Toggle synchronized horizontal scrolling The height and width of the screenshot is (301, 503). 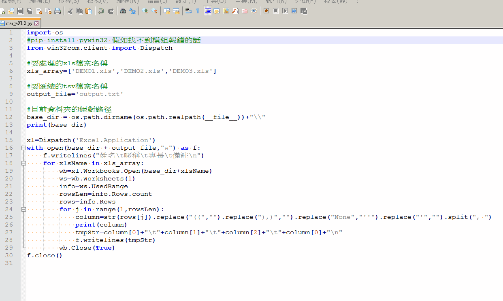tap(176, 11)
